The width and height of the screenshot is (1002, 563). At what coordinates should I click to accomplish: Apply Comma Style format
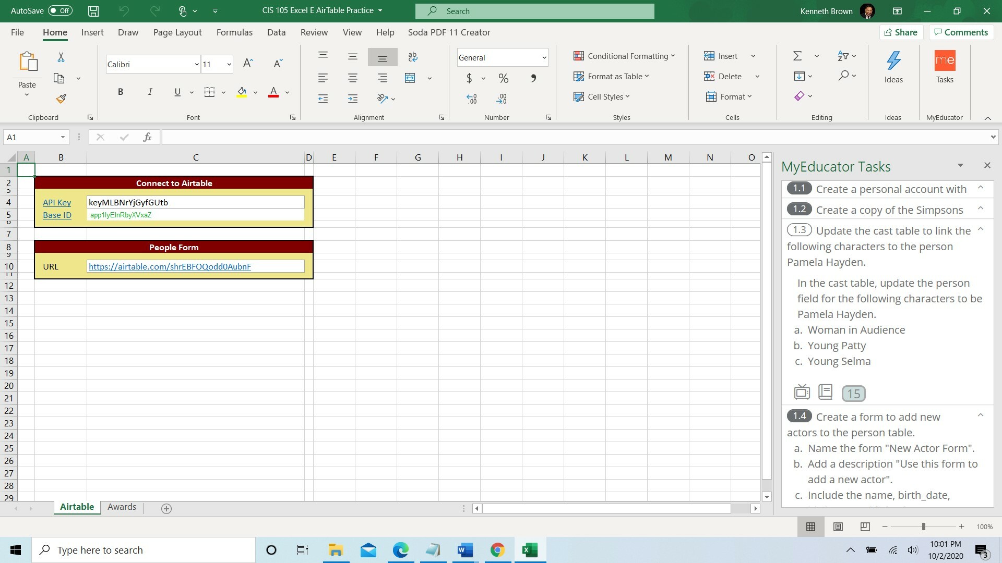click(x=533, y=78)
